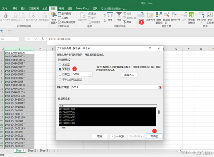Click Advanced filter (高级) icon
The image size is (214, 157).
[x=125, y=22]
